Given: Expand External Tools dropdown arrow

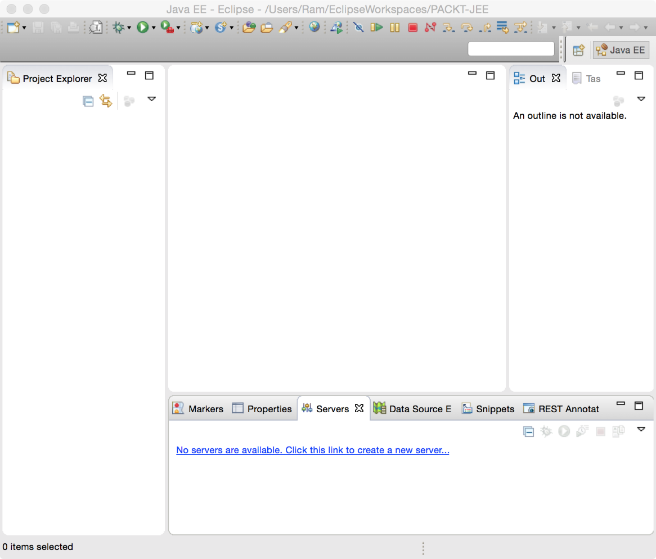Looking at the screenshot, I should tap(178, 28).
